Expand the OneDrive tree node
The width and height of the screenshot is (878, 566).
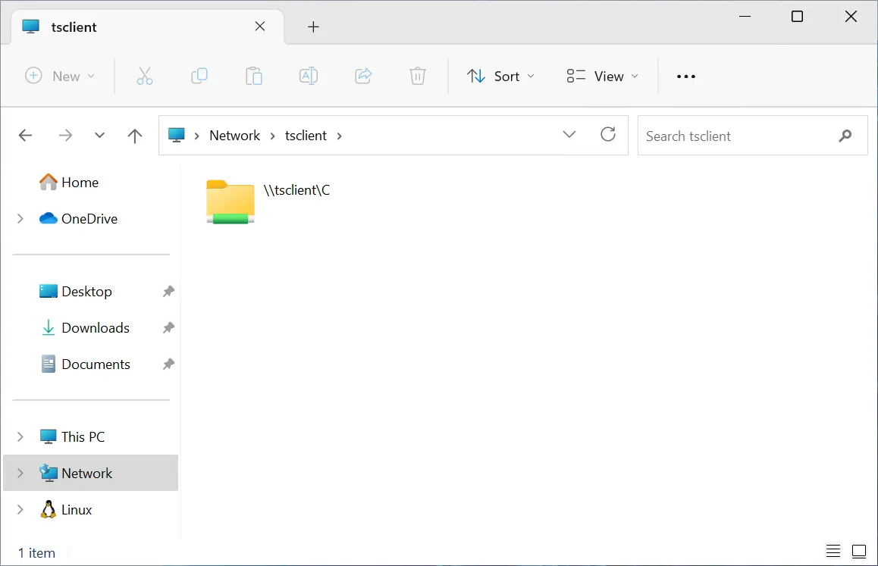tap(20, 219)
